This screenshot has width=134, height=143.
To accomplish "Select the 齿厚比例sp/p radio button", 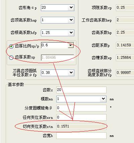I will (x=11, y=46).
